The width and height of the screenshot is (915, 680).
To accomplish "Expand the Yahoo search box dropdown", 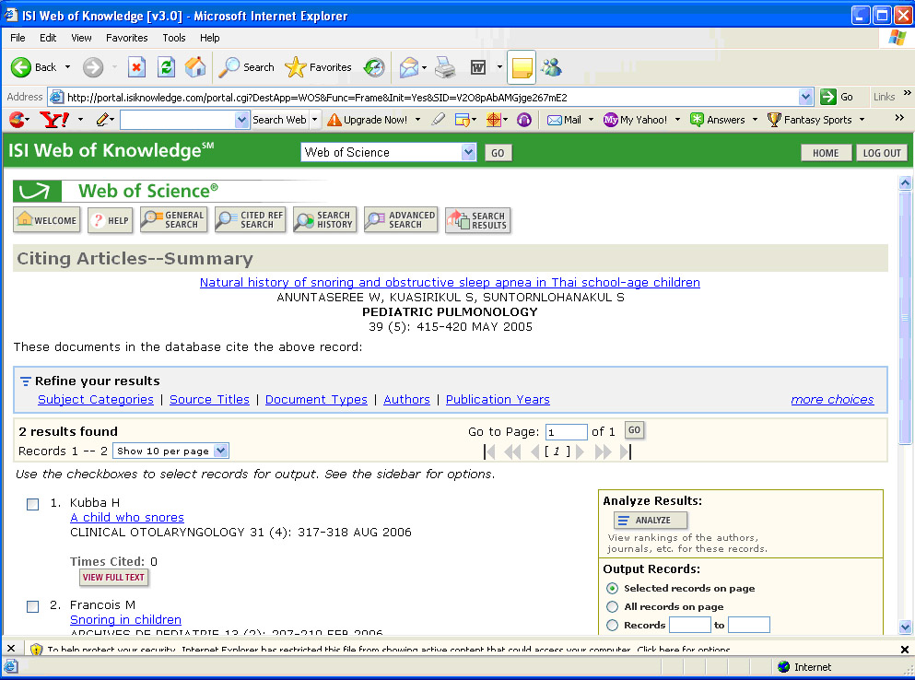I will point(241,120).
